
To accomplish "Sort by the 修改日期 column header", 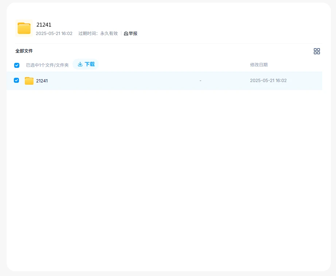I will coord(259,65).
